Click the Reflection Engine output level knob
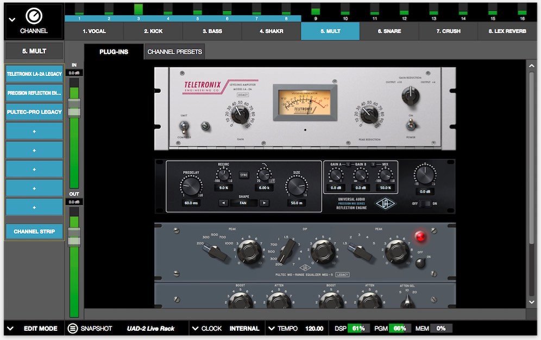Image resolution: width=541 pixels, height=340 pixels. click(x=425, y=175)
